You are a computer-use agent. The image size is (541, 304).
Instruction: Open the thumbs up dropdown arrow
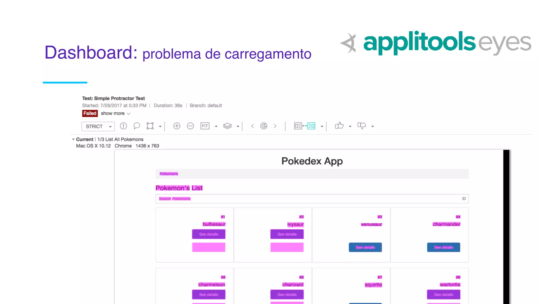(350, 126)
